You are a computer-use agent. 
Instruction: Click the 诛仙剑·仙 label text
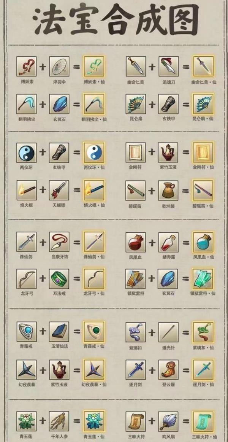94,257
